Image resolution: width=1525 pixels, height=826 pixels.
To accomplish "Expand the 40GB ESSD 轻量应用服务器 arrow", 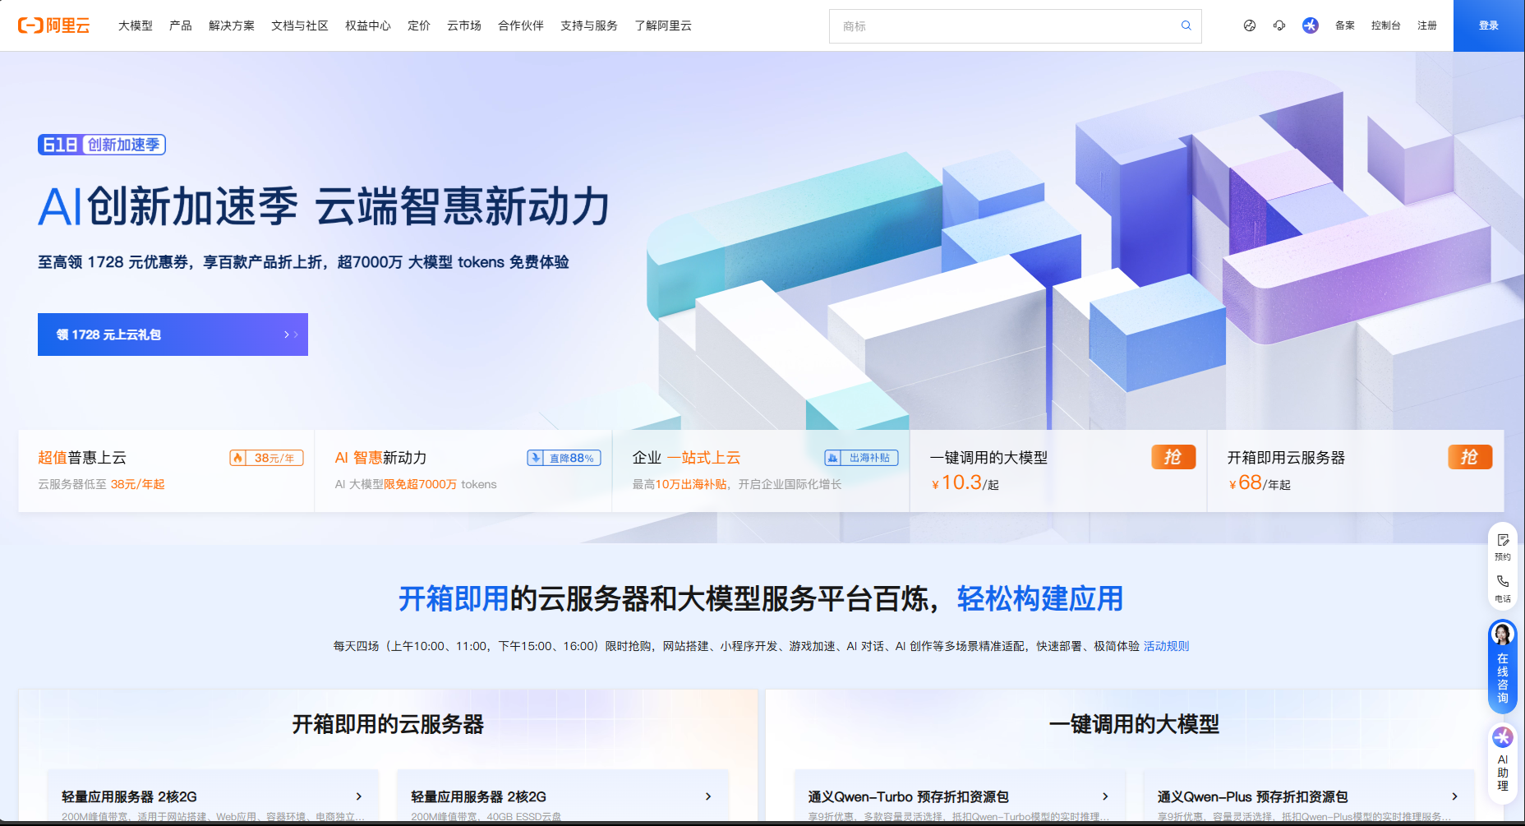I will point(708,796).
